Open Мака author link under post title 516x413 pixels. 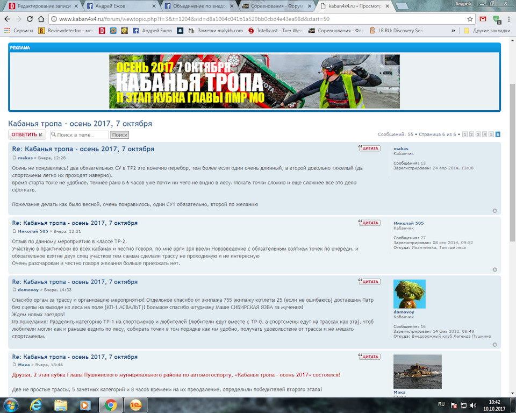24,365
